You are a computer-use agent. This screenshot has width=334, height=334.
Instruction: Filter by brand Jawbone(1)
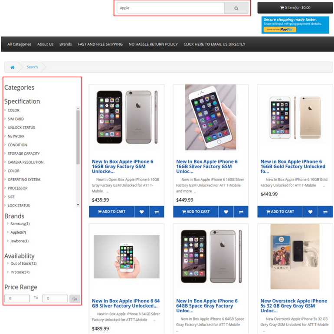[20, 241]
